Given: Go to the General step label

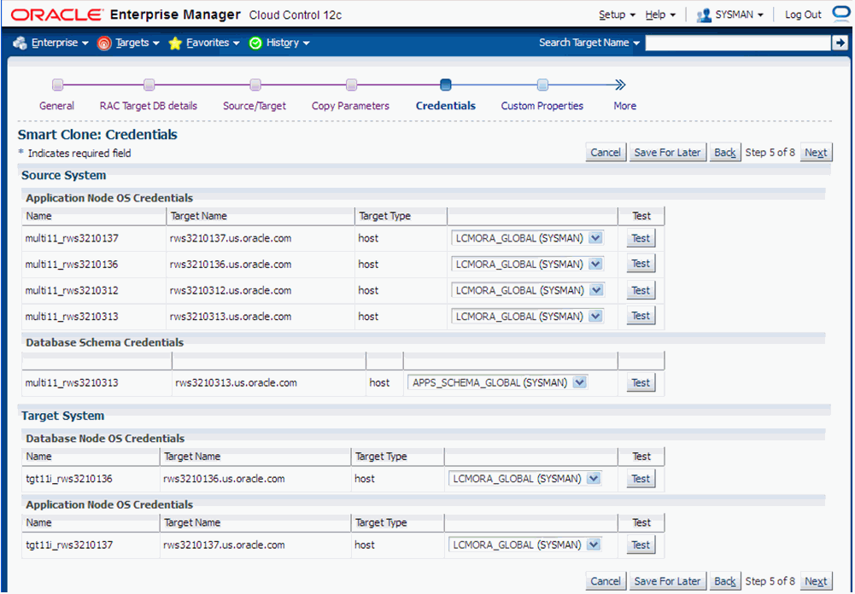Looking at the screenshot, I should 56,106.
